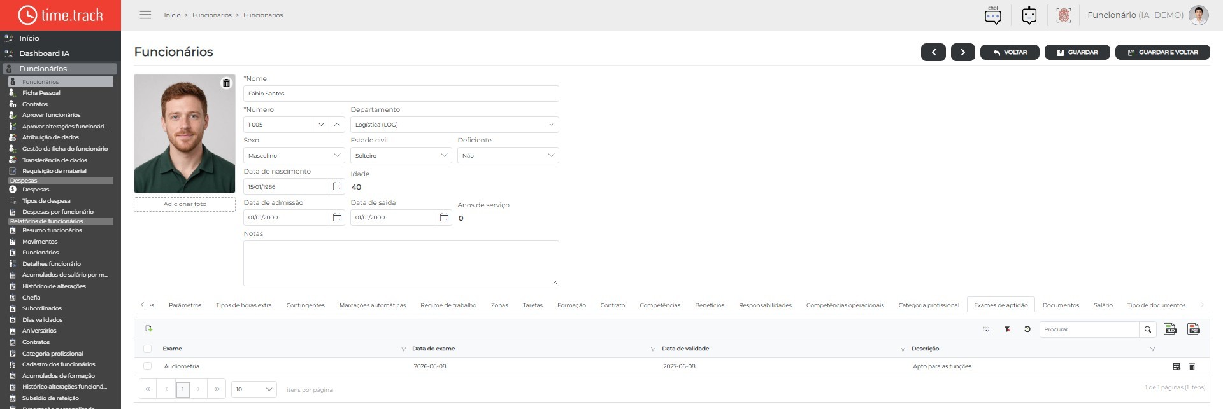The height and width of the screenshot is (409, 1223).
Task: Click the Voltar button
Action: [1010, 52]
